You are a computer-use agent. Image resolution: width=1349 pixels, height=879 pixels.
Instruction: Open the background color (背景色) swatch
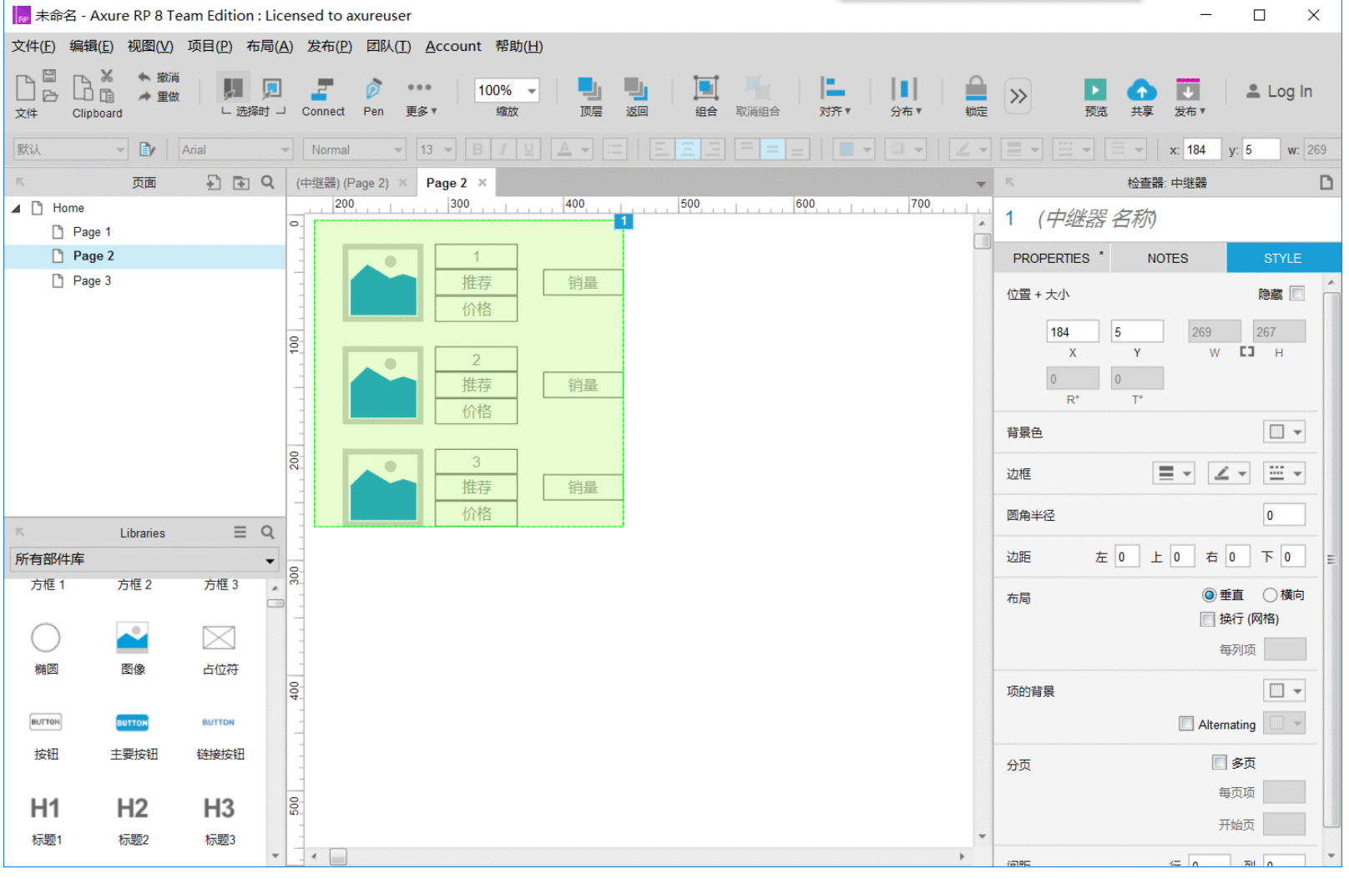click(1284, 432)
